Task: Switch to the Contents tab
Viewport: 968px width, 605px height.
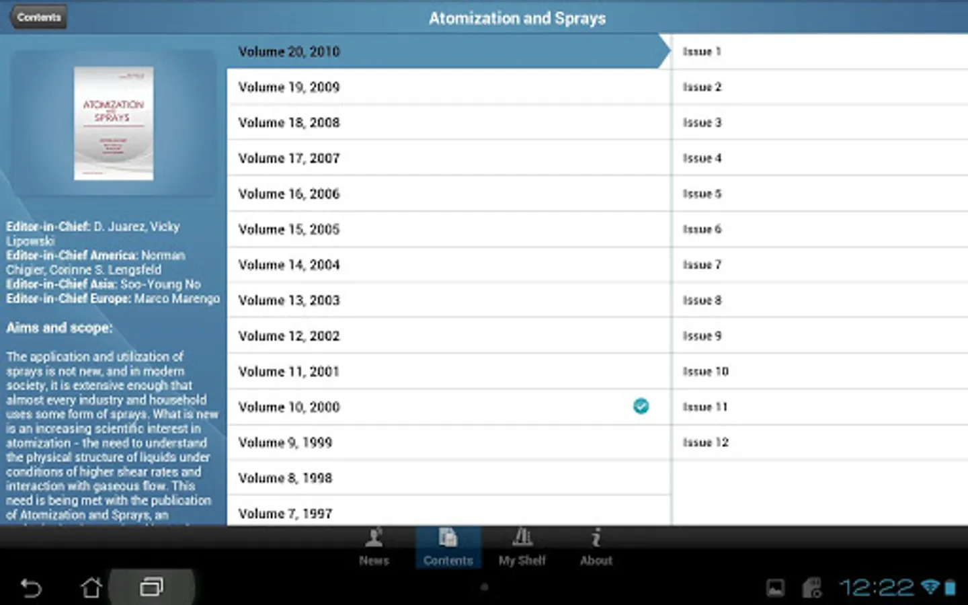Action: point(448,547)
